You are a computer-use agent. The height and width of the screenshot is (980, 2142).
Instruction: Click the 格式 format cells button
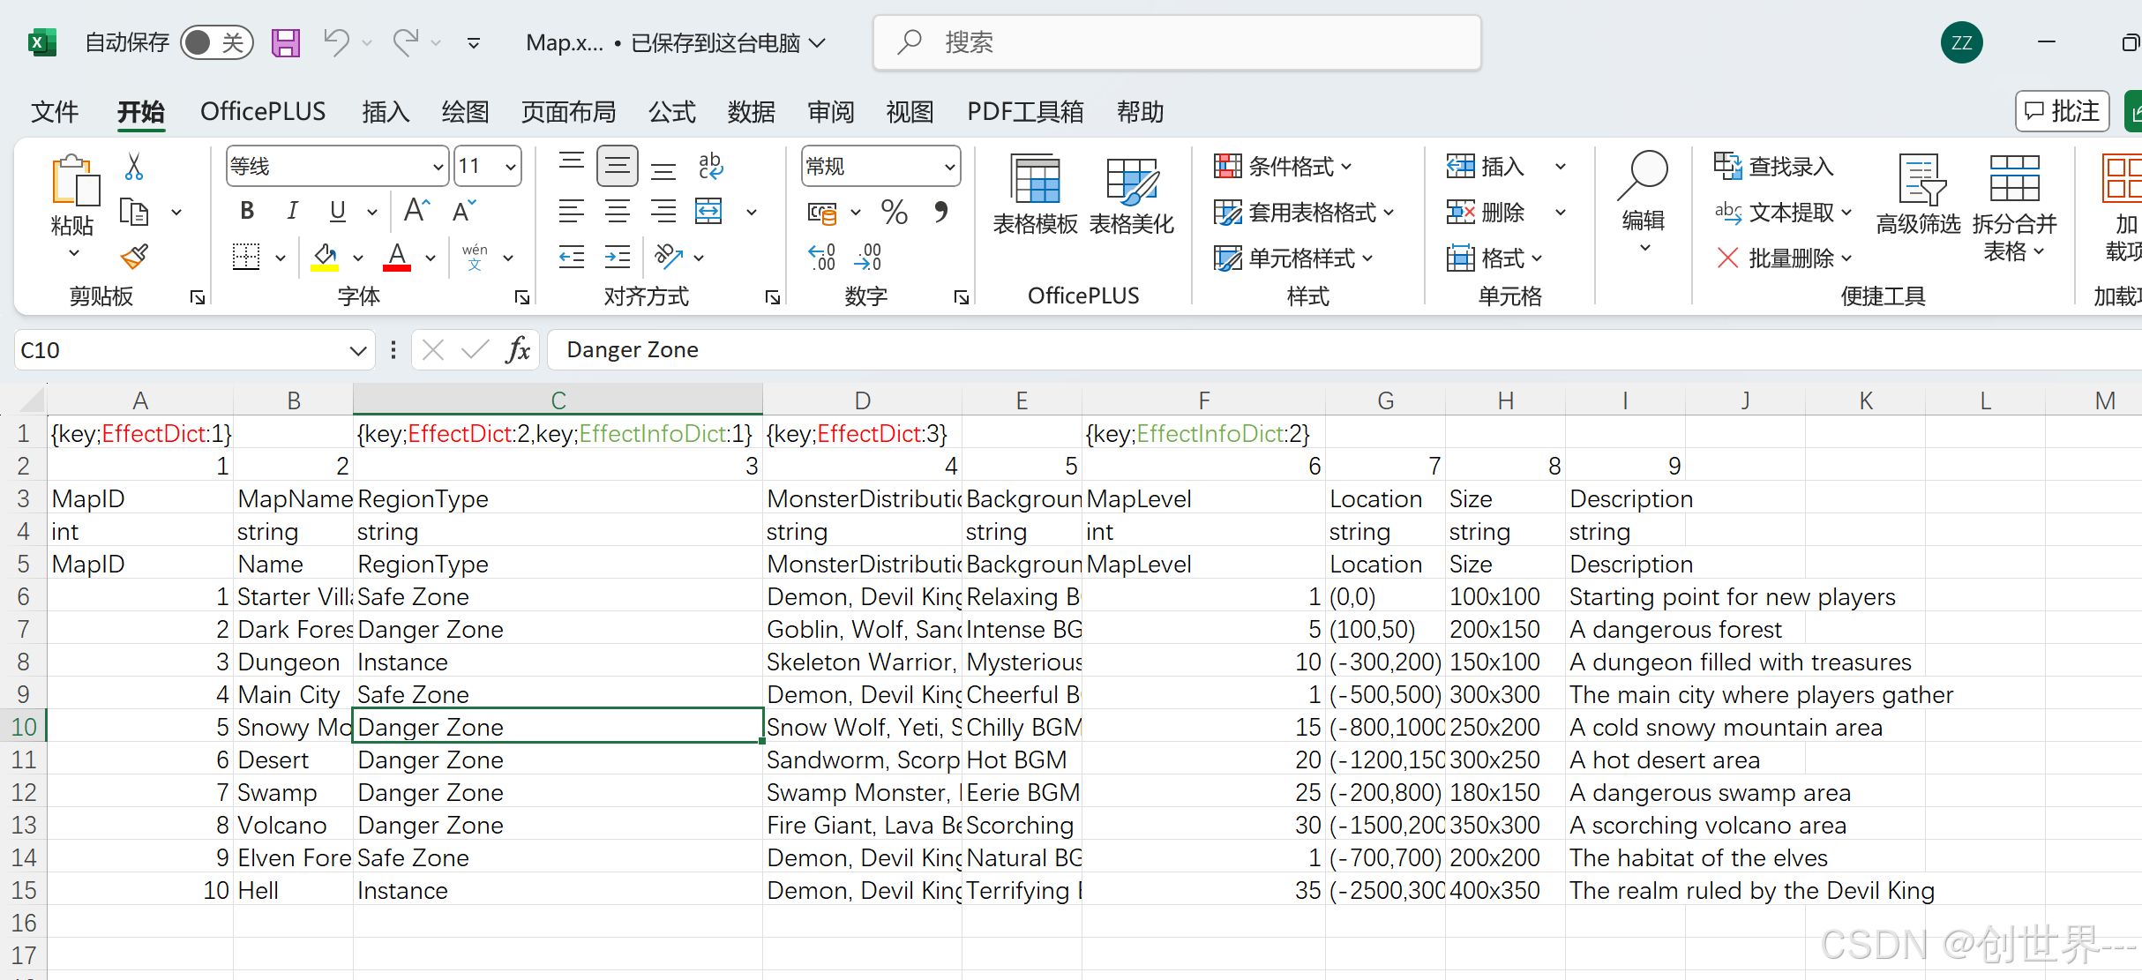point(1494,258)
